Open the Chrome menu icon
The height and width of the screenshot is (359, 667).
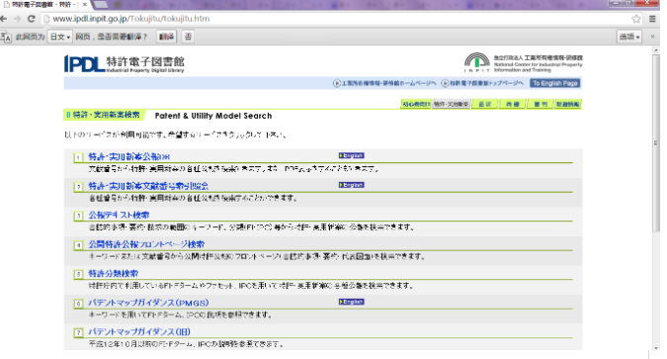652,19
